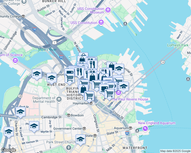Screen dimensions: 191x153
Task: Select the Cambridge St label
Action: [x=51, y=117]
